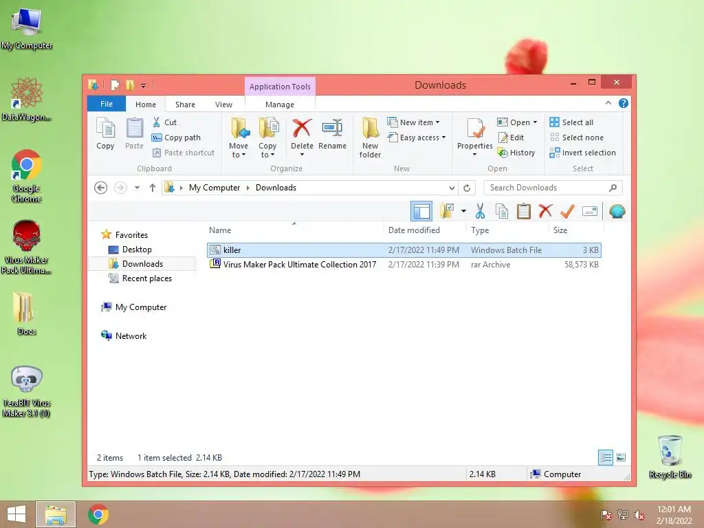Image resolution: width=704 pixels, height=528 pixels.
Task: Select Network in the navigation pane
Action: (x=130, y=335)
